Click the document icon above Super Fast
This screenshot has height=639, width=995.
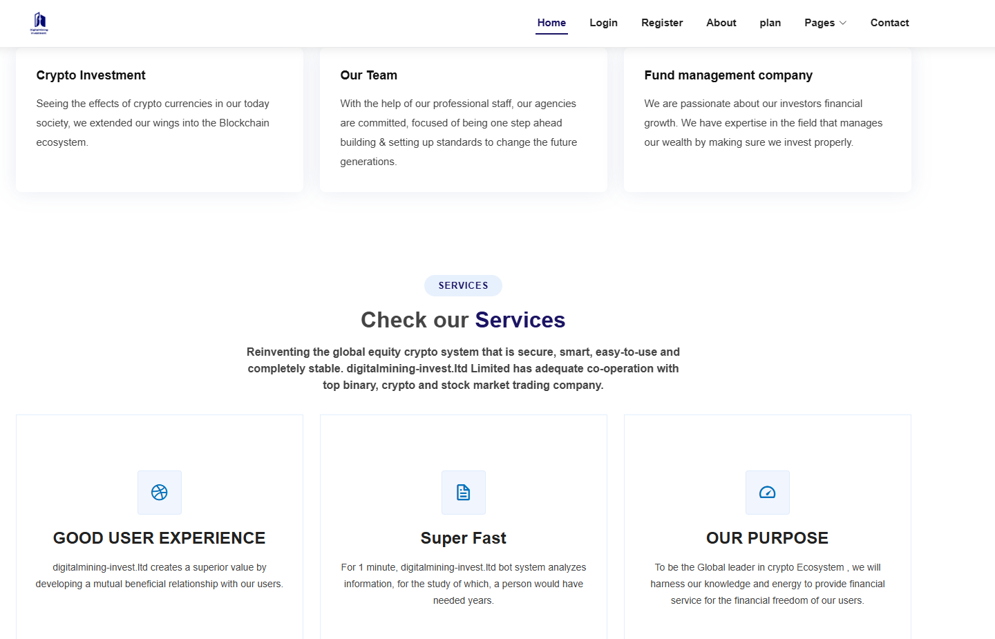(x=464, y=493)
